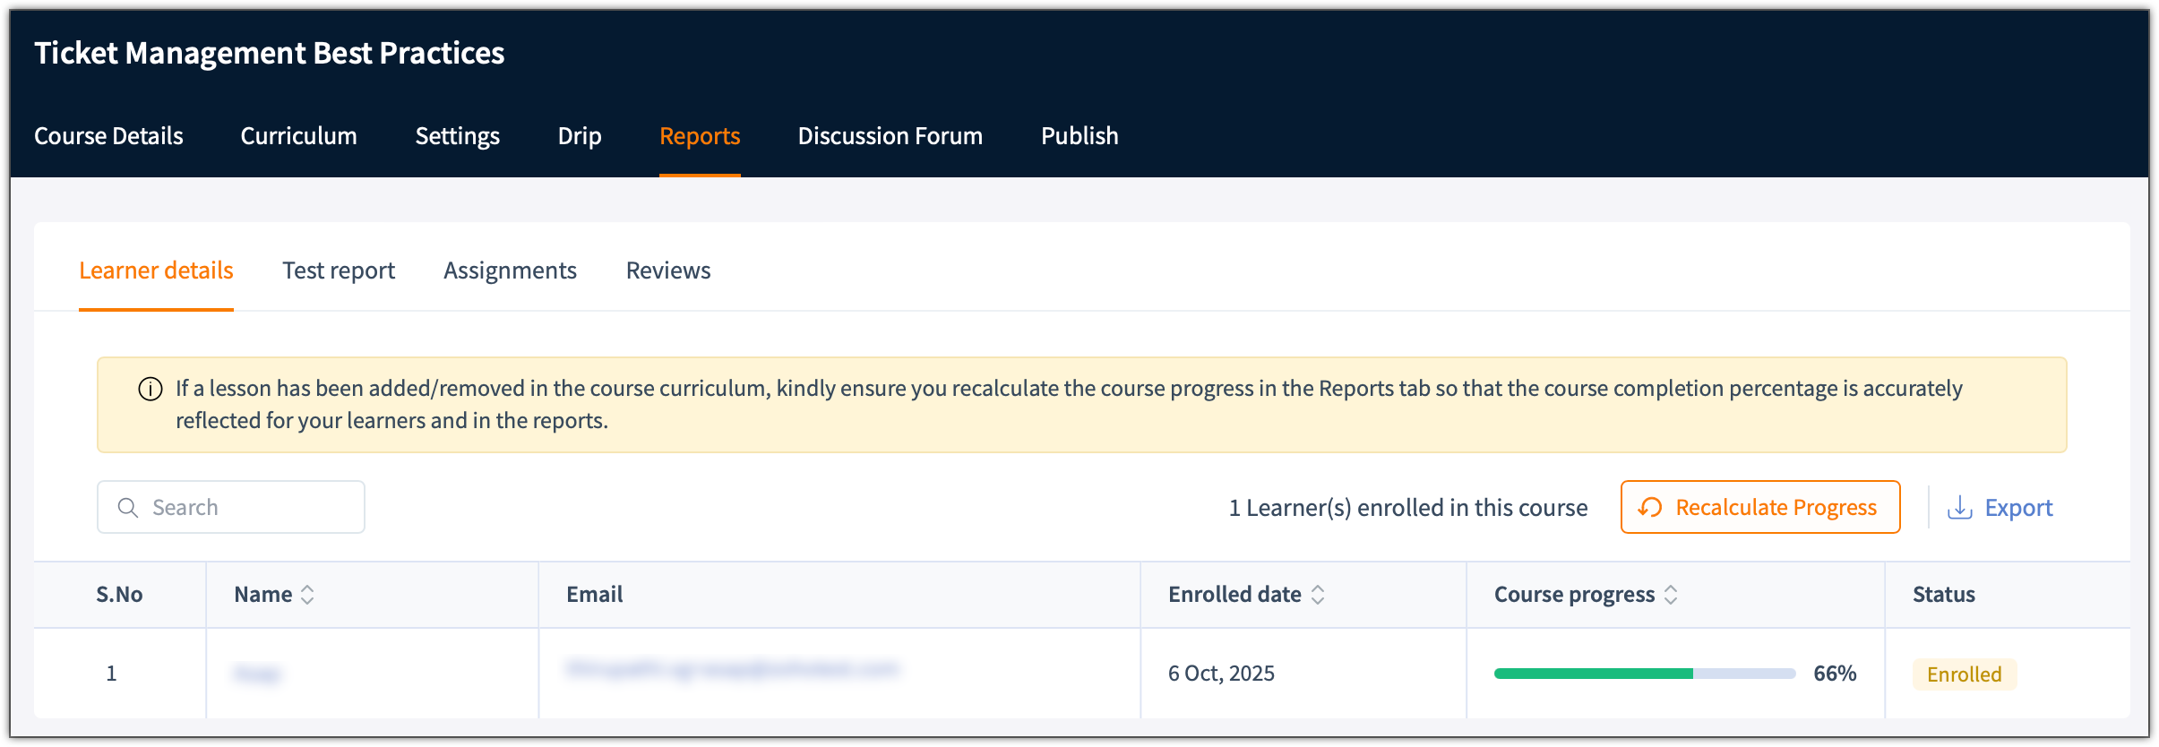The image size is (2159, 747).
Task: Click the Export link
Action: tap(2017, 508)
